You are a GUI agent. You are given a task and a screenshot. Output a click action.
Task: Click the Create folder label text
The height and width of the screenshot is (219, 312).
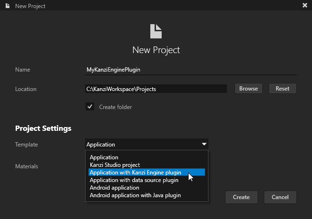[x=115, y=107]
